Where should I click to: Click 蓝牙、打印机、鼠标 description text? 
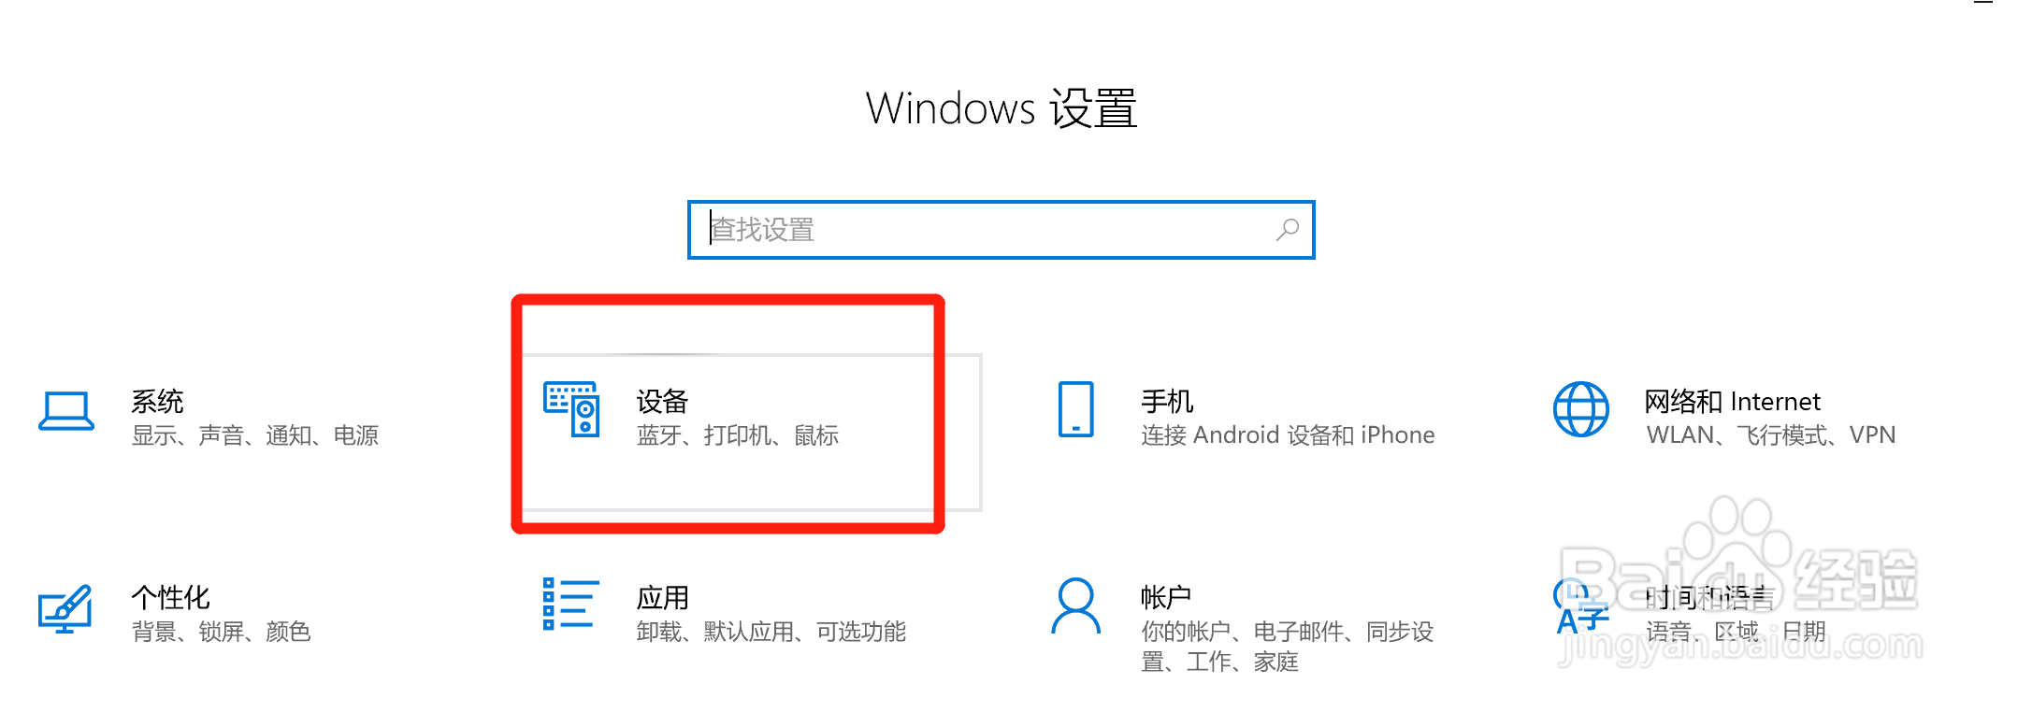(737, 435)
